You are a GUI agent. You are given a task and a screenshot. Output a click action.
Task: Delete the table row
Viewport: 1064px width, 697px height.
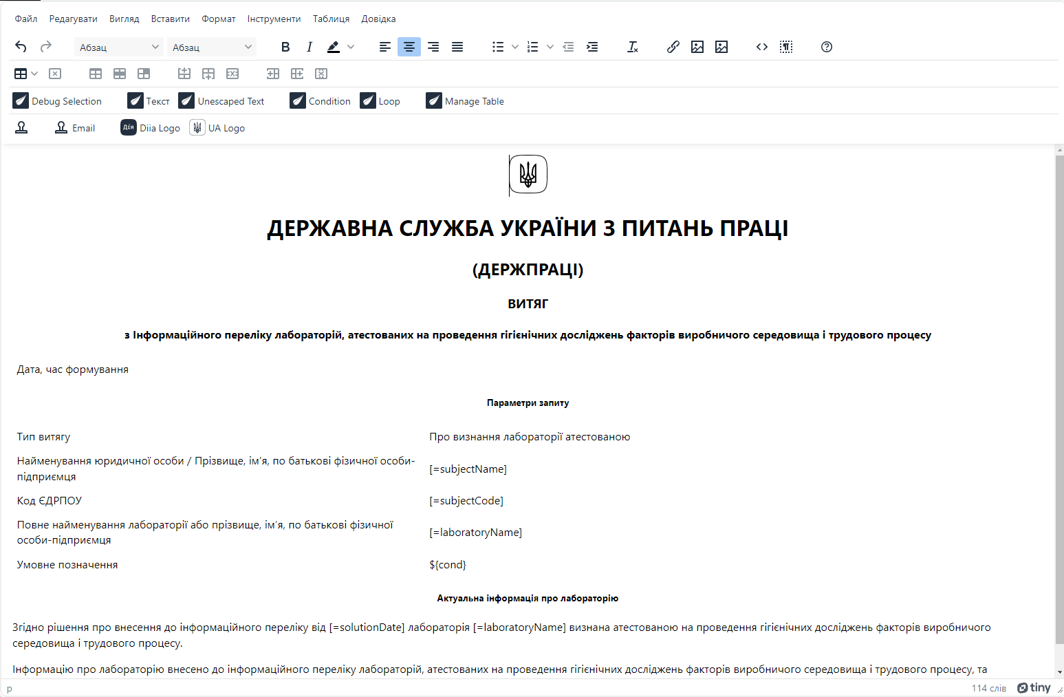coord(232,74)
